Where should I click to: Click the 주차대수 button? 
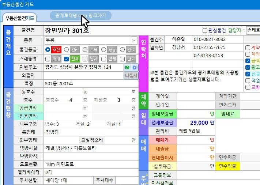(105, 180)
